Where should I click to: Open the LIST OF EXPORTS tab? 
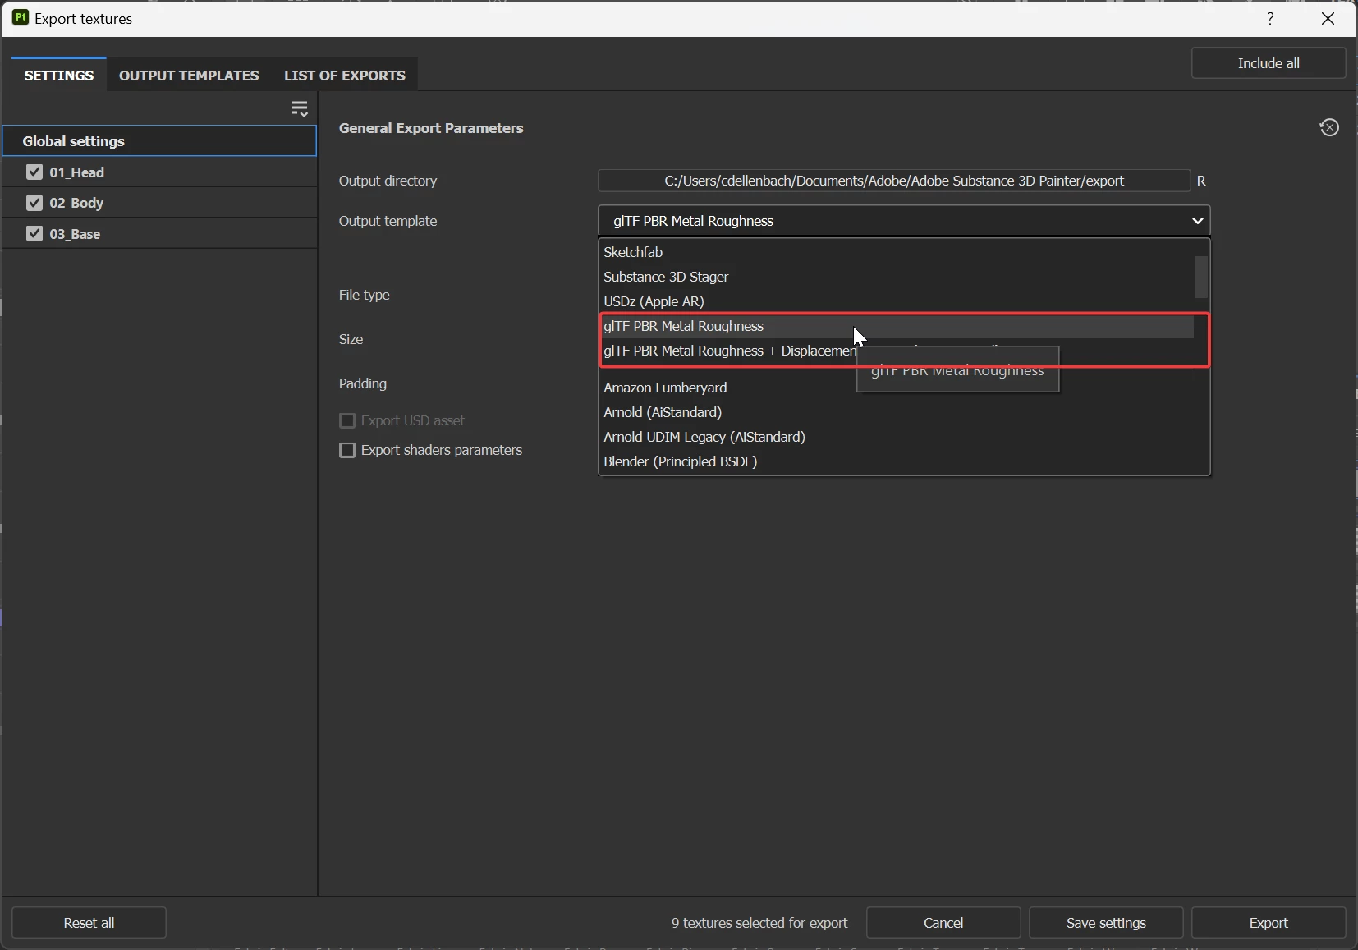(x=345, y=75)
